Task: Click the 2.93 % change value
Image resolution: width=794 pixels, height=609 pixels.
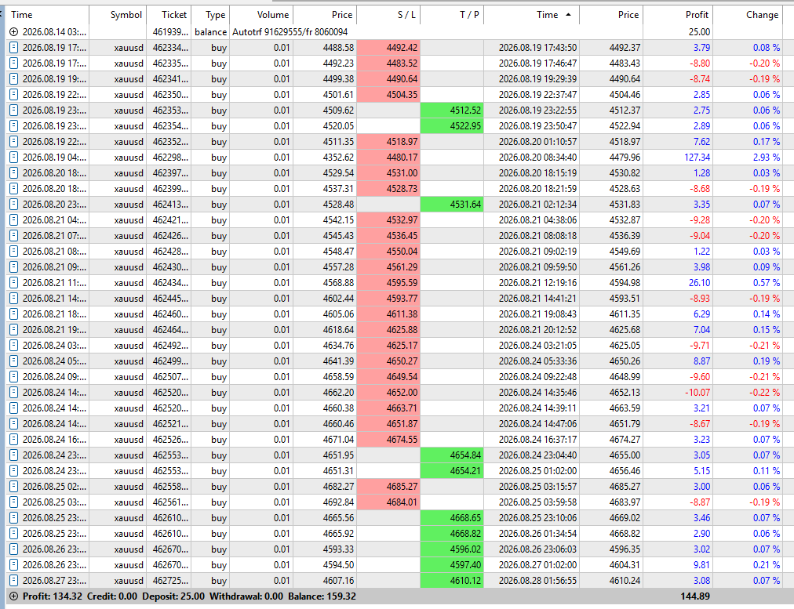Action: 767,158
